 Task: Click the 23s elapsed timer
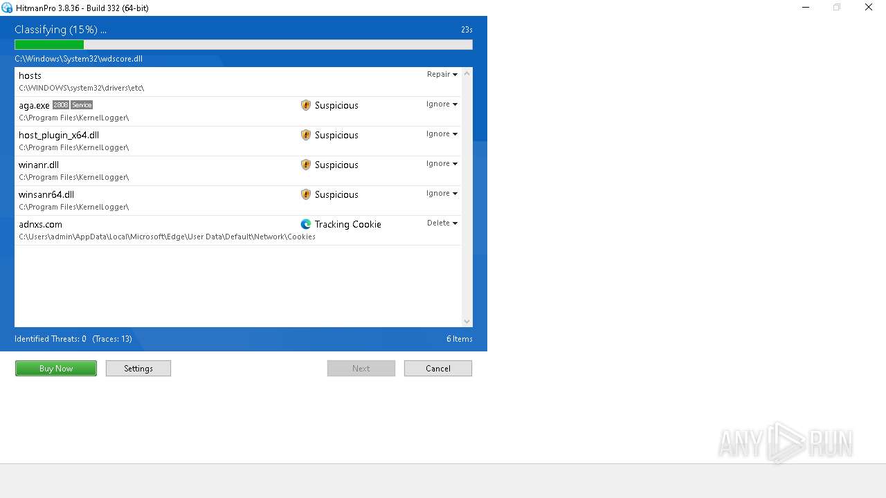pos(467,30)
